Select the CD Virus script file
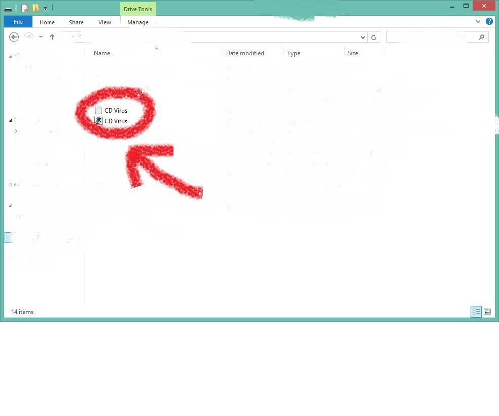Screen dimensions: 499x416 (x=112, y=121)
